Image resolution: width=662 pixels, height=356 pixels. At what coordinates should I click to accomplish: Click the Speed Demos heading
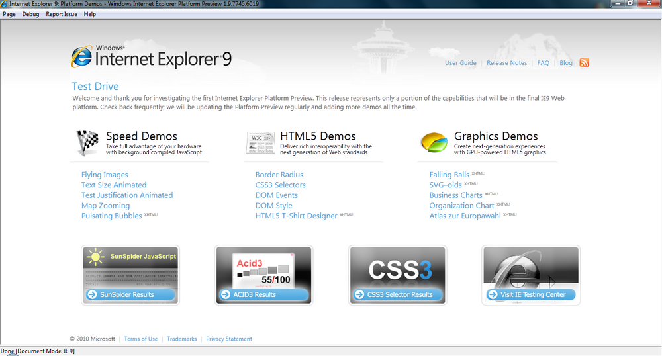(x=142, y=136)
